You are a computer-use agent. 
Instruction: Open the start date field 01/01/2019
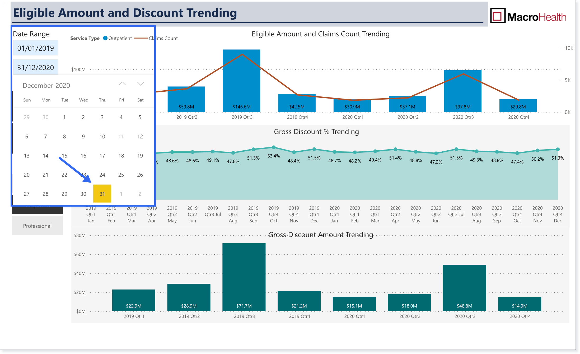(36, 48)
